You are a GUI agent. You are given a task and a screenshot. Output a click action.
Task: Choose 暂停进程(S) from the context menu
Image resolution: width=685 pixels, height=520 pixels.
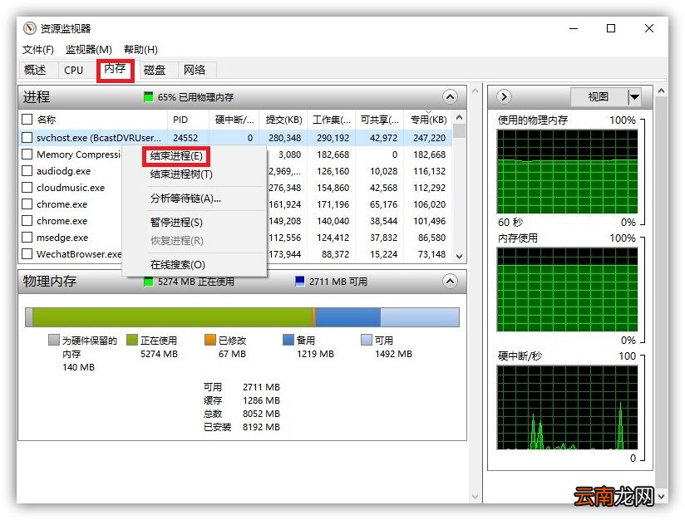point(176,223)
